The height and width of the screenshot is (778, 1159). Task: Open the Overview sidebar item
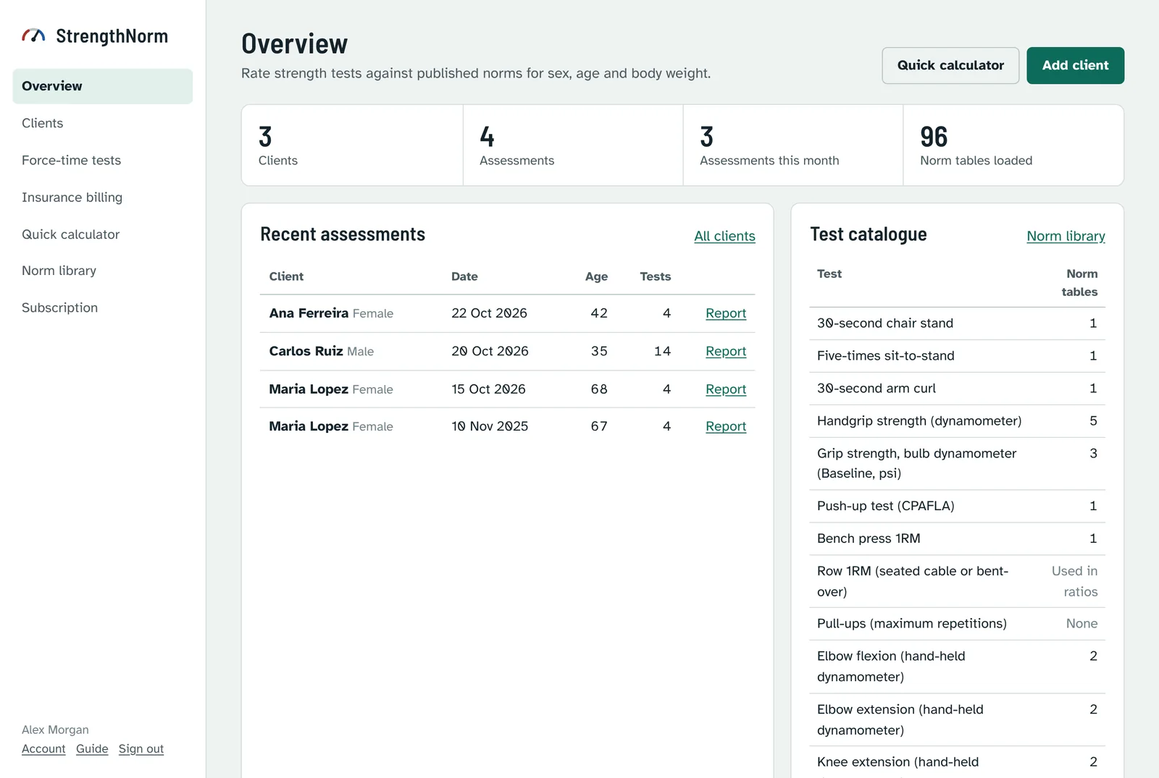102,86
